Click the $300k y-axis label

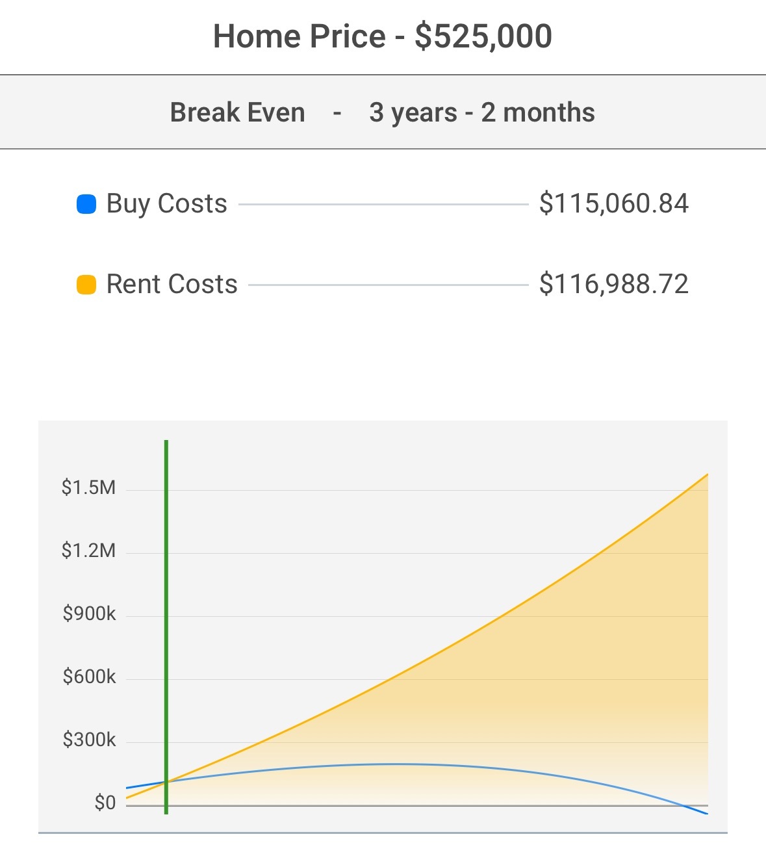[89, 740]
